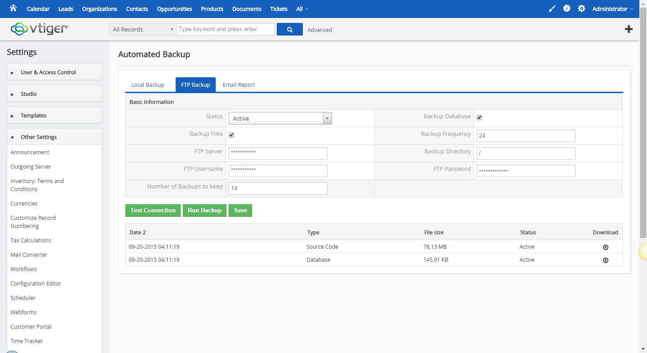647x353 pixels.
Task: Open the Leads module
Action: tap(66, 9)
